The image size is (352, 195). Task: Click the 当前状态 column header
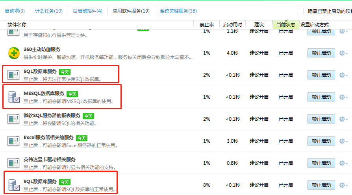pyautogui.click(x=286, y=25)
